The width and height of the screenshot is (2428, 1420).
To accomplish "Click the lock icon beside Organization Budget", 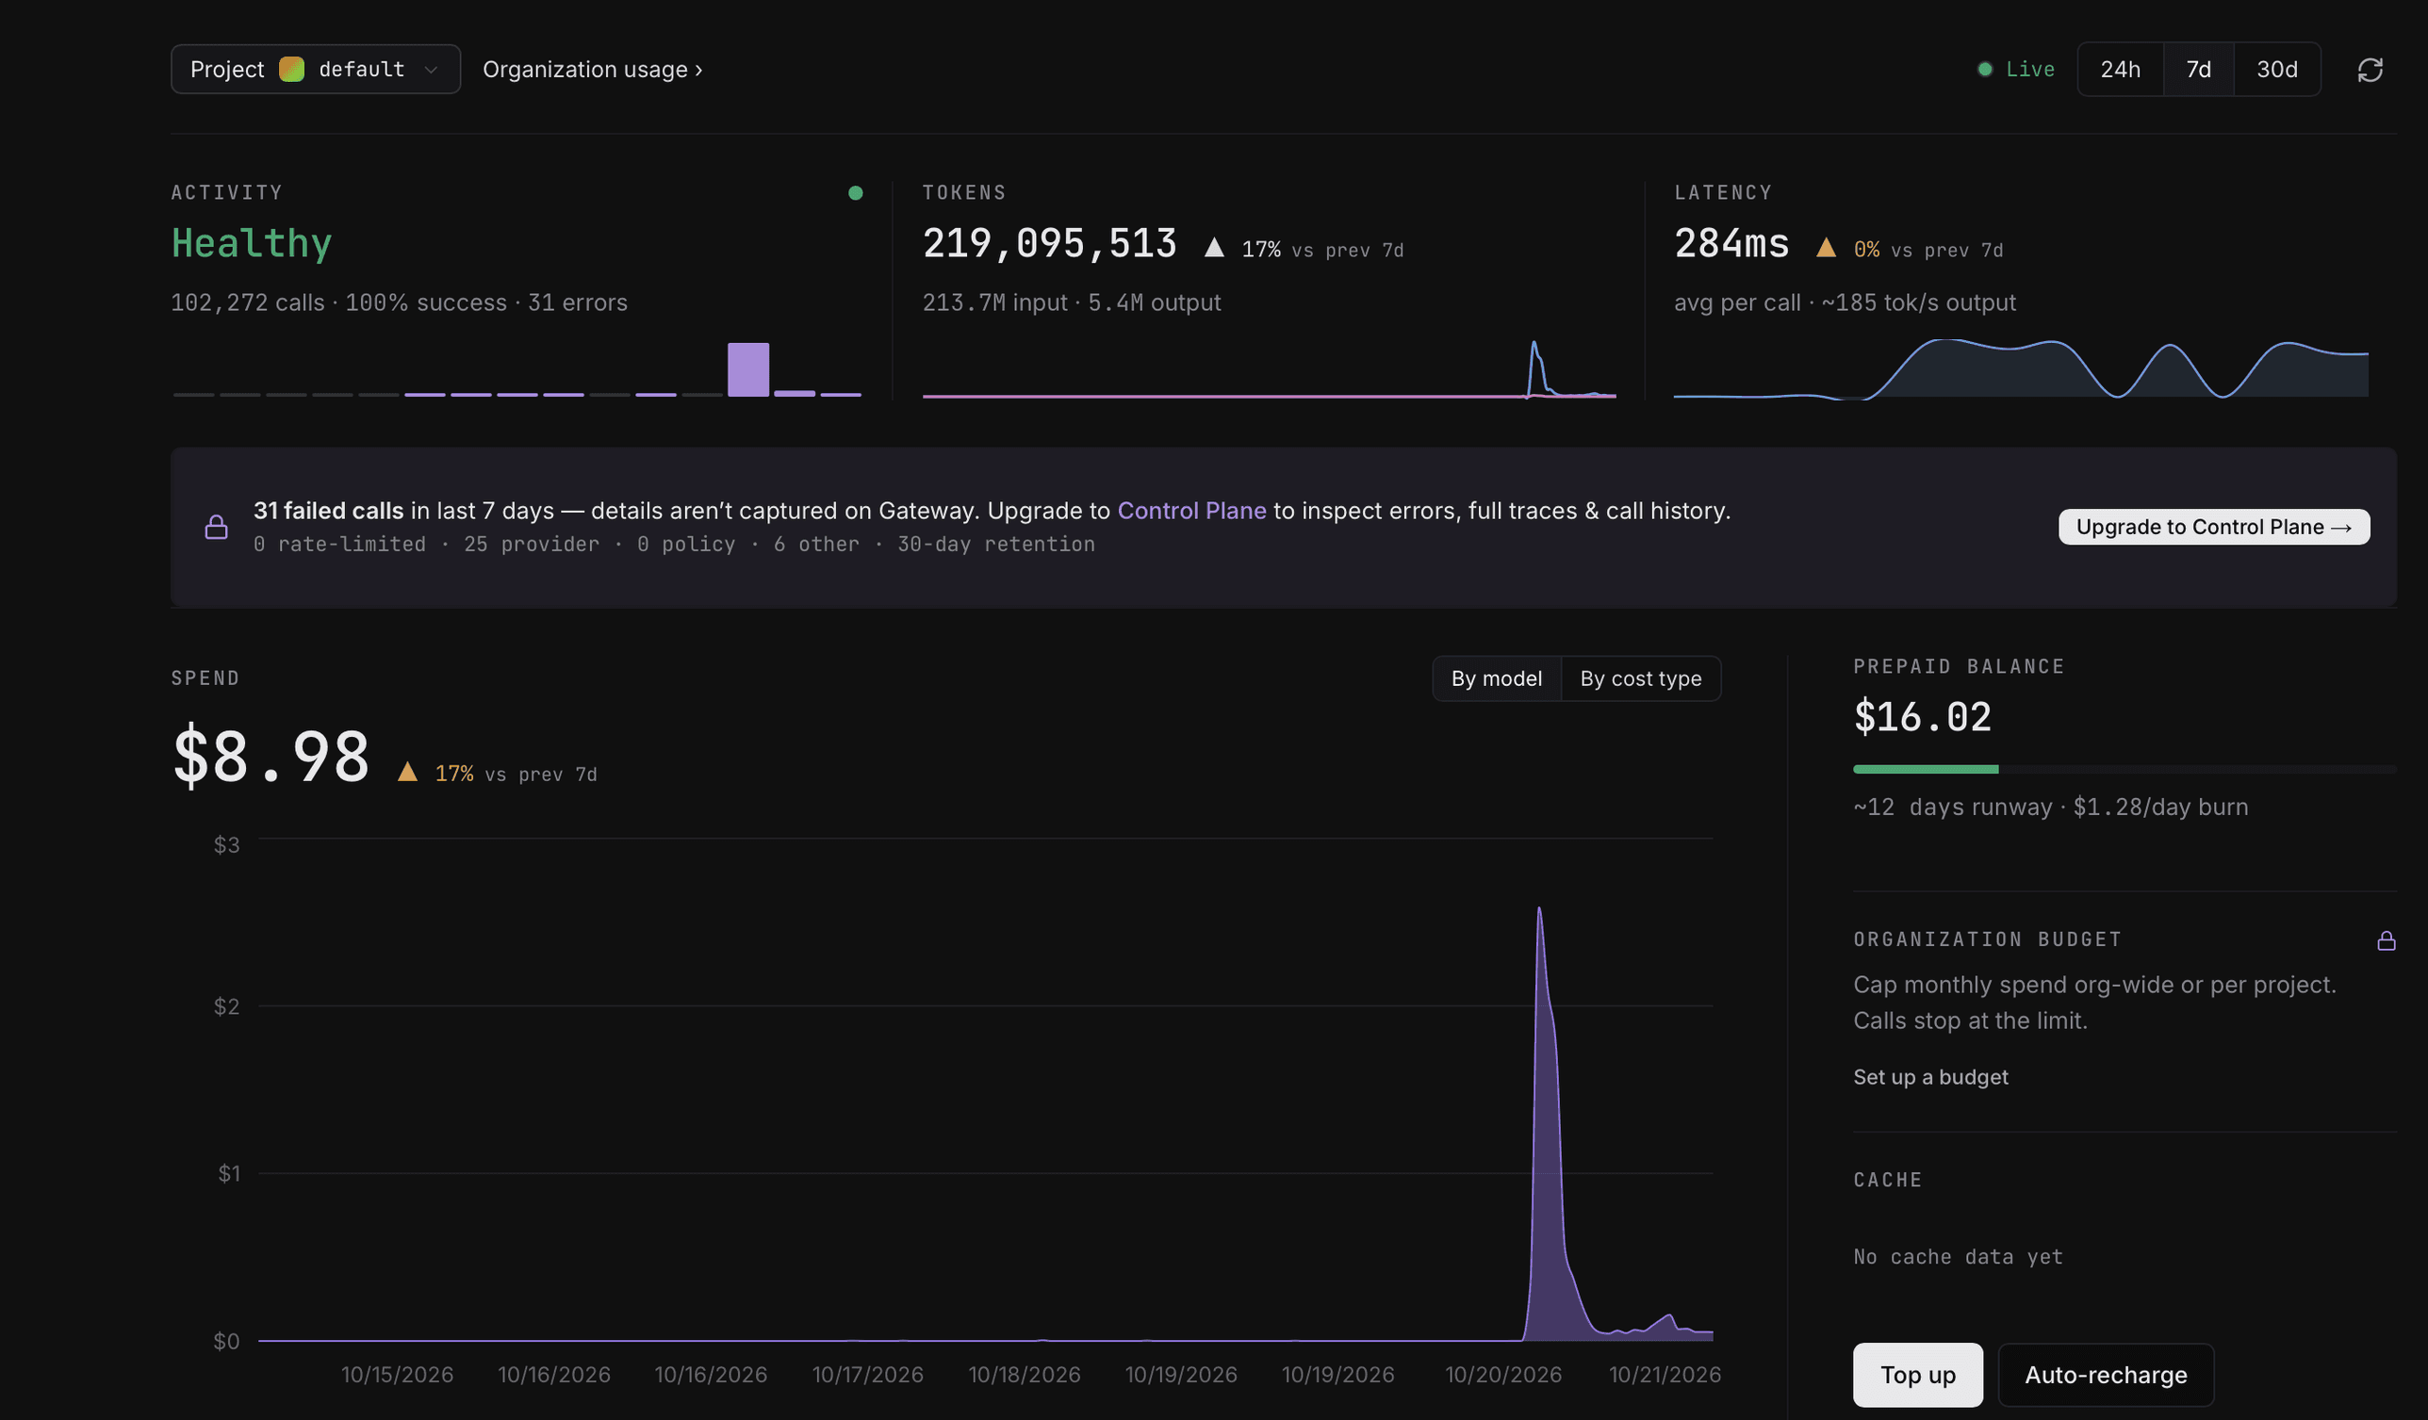I will click(2386, 940).
